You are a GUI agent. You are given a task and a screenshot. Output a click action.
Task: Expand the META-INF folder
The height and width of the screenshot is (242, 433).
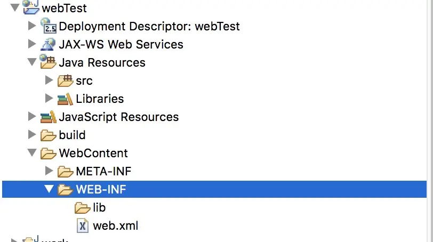coord(49,171)
